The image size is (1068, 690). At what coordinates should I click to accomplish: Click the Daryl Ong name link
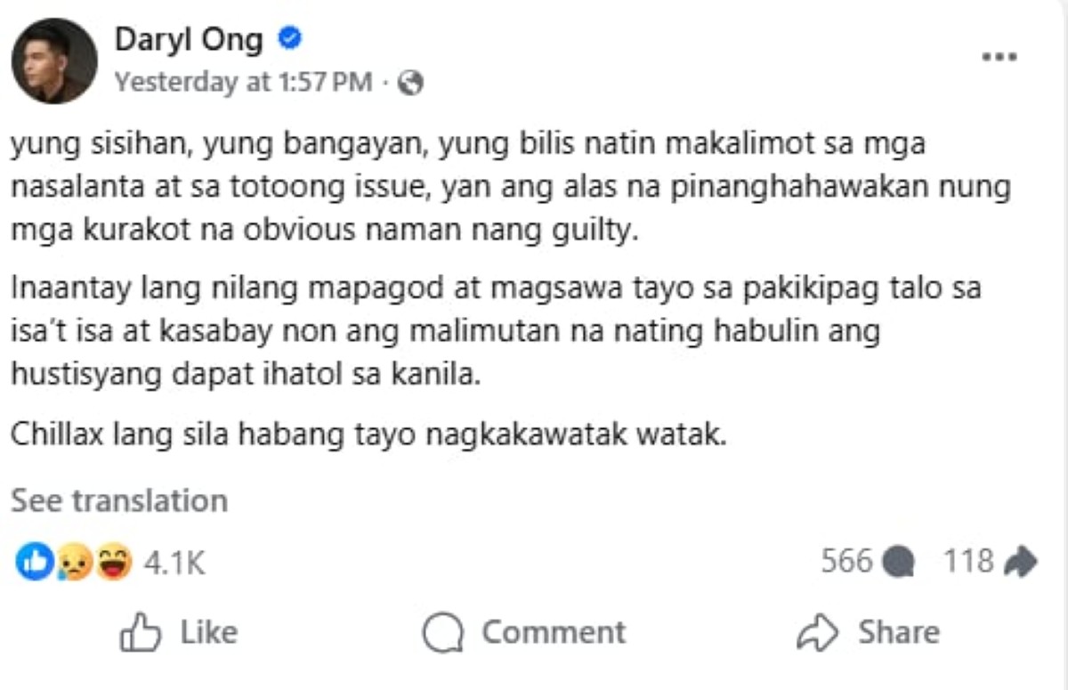[x=189, y=40]
